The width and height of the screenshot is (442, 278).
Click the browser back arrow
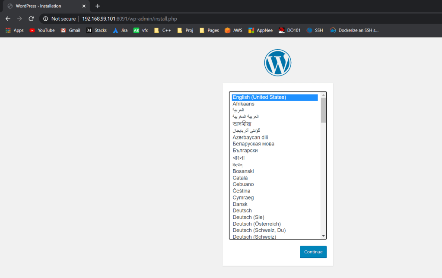point(8,19)
